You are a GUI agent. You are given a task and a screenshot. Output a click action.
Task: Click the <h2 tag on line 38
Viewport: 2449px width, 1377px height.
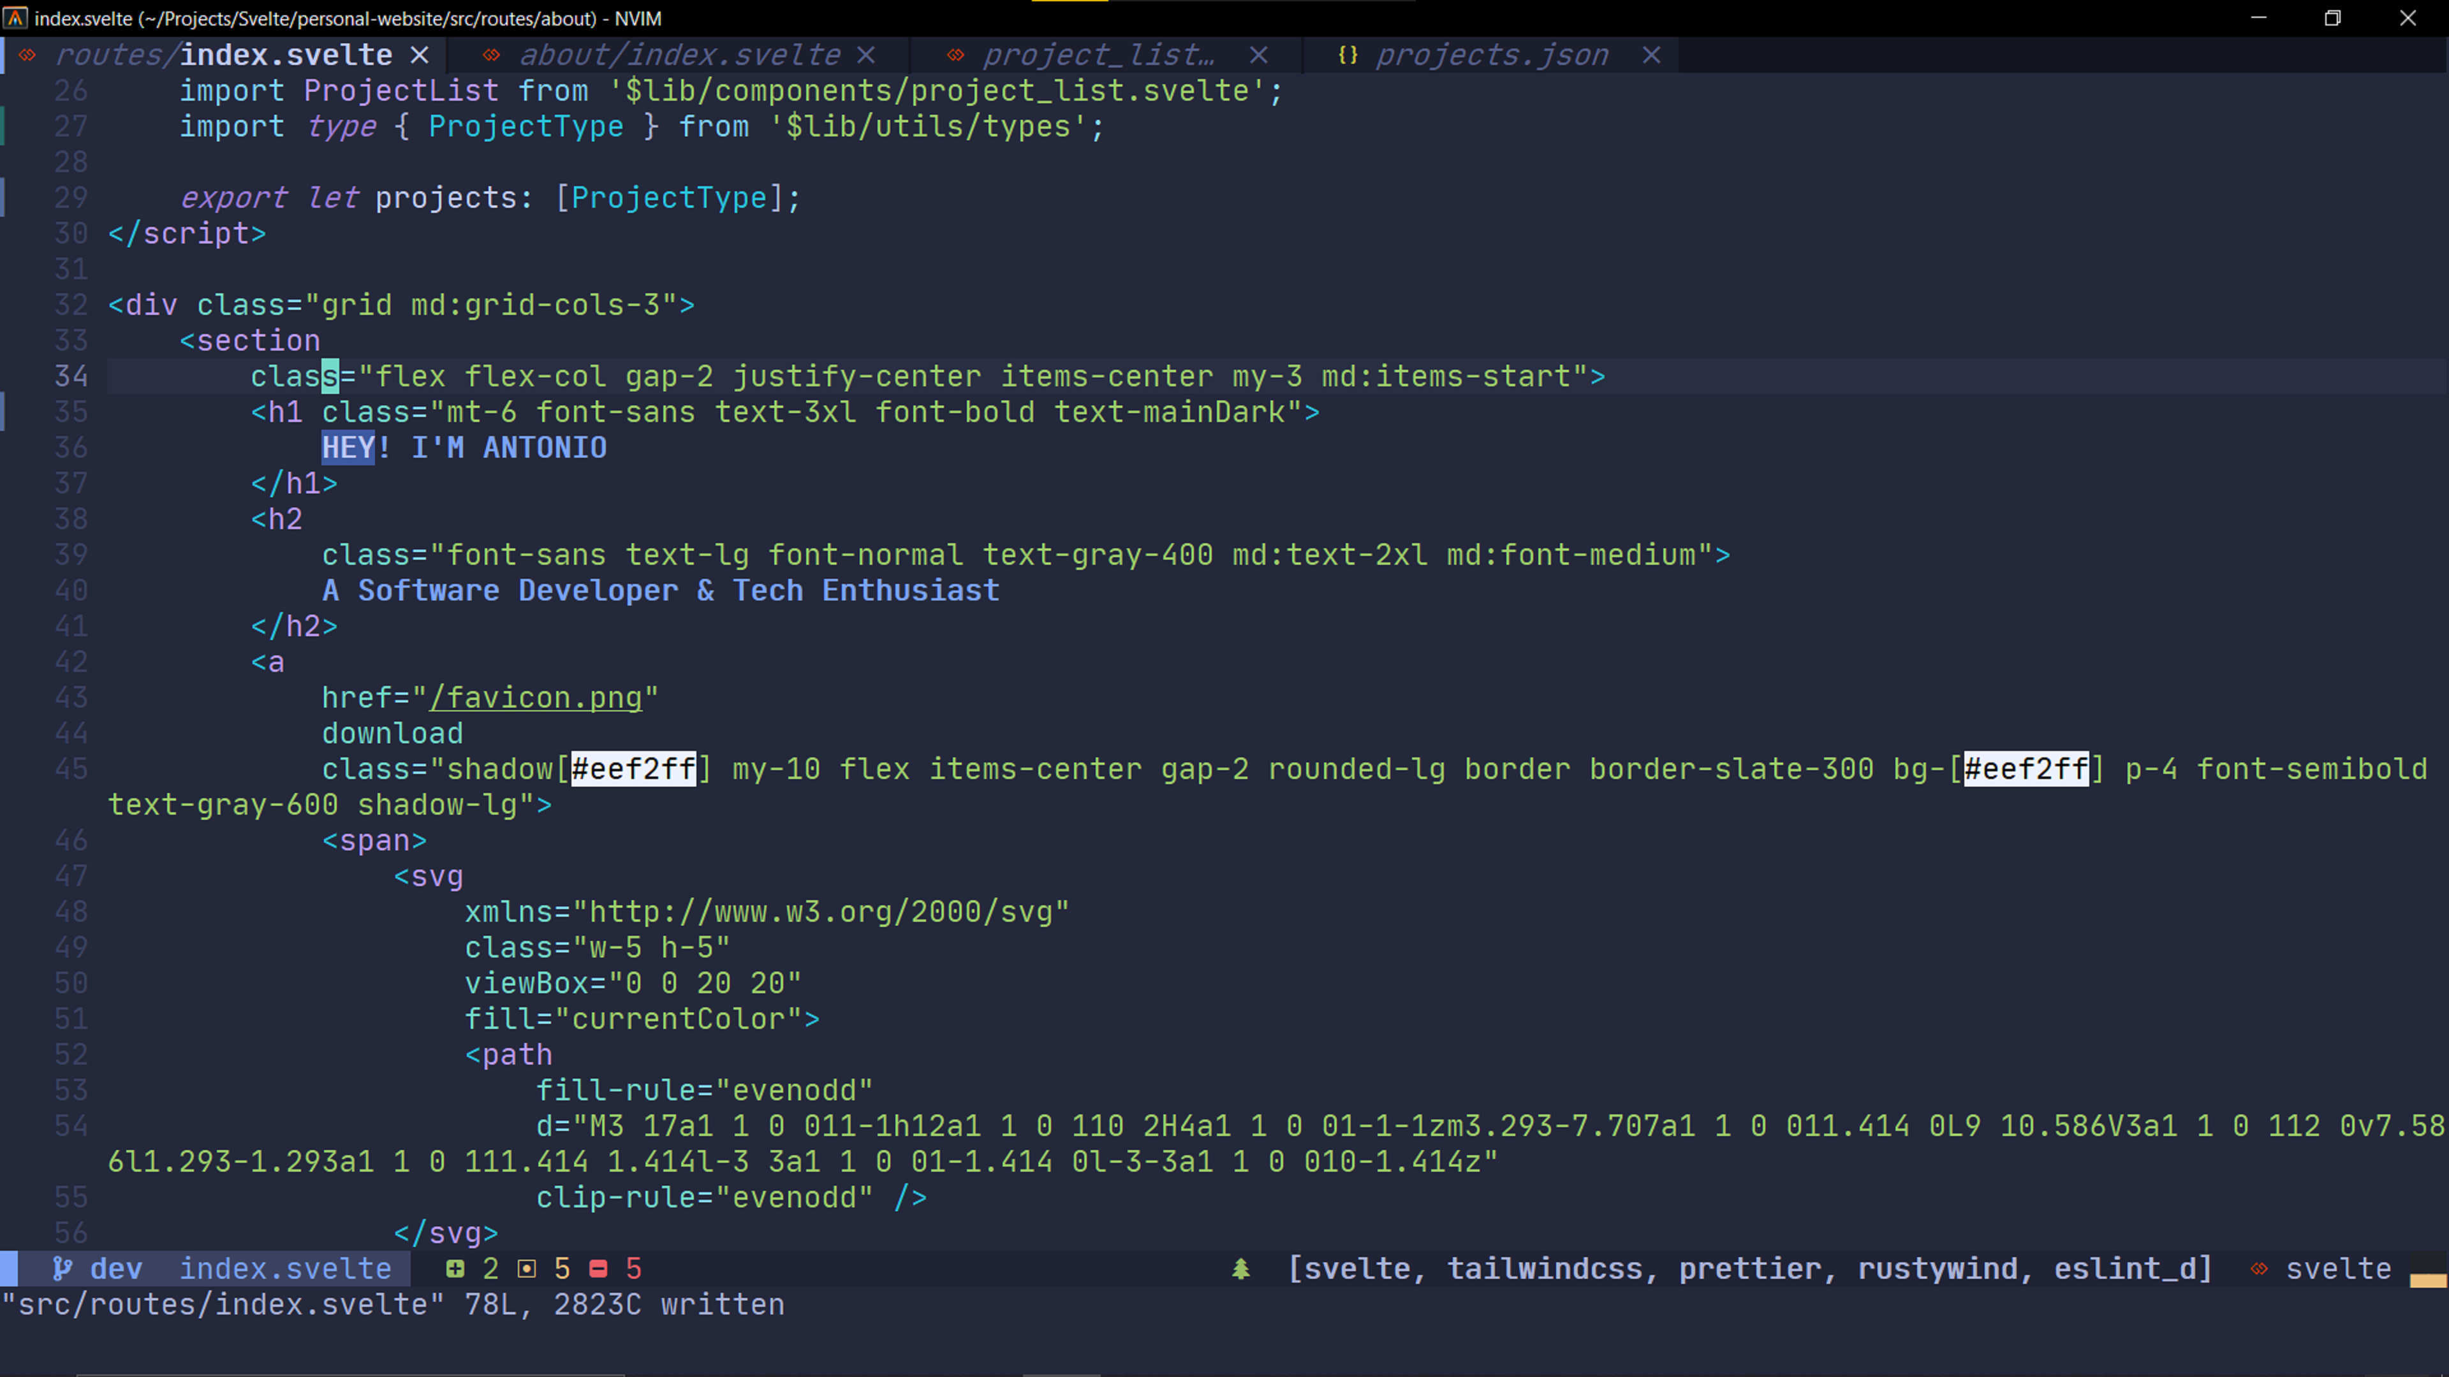pos(277,519)
